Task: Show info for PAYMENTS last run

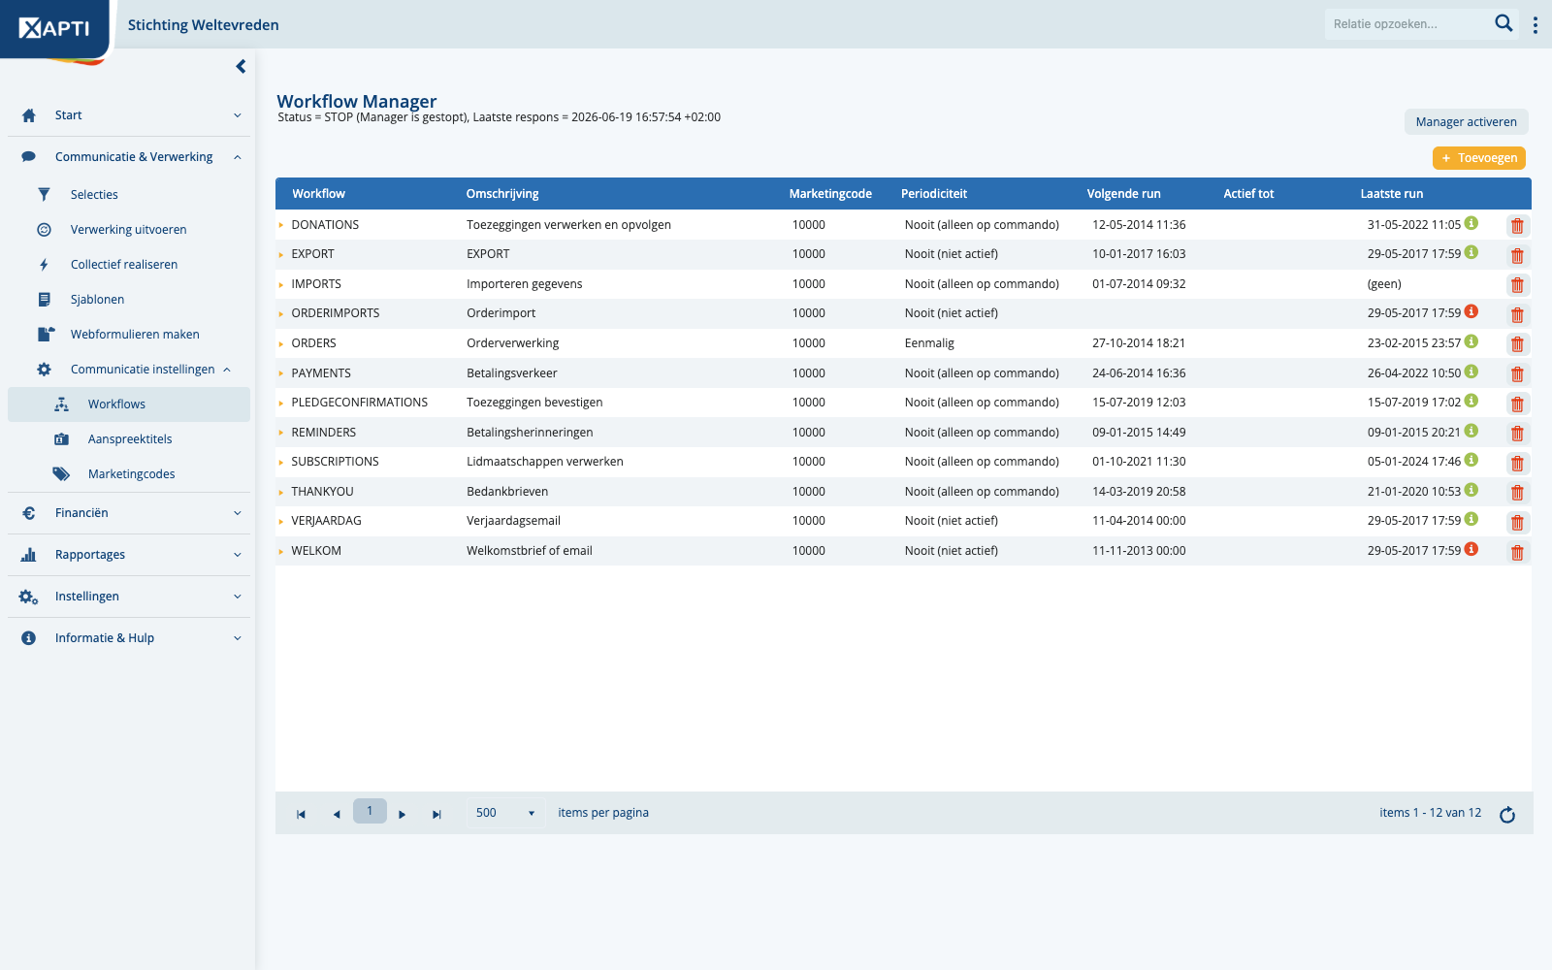Action: [x=1471, y=372]
